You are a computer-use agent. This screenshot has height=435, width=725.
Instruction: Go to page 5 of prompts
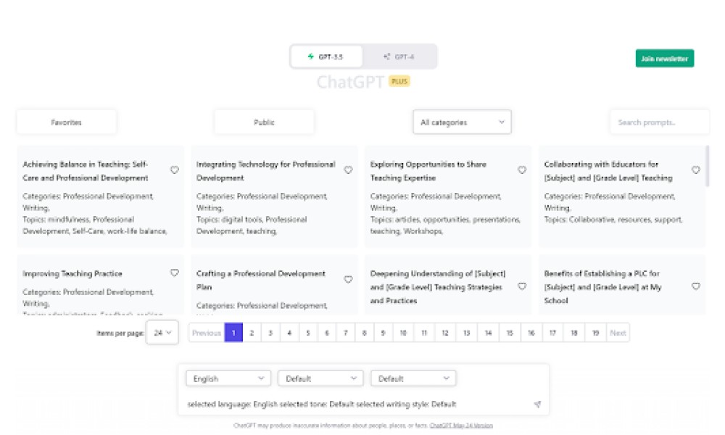point(308,333)
